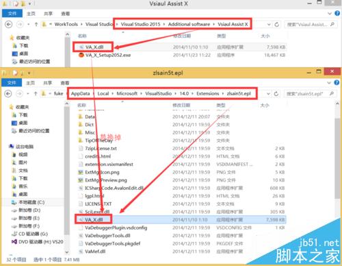Refresh the zlsain5t.epl folder view
Viewport: 342px width, 266px height.
pos(276,94)
